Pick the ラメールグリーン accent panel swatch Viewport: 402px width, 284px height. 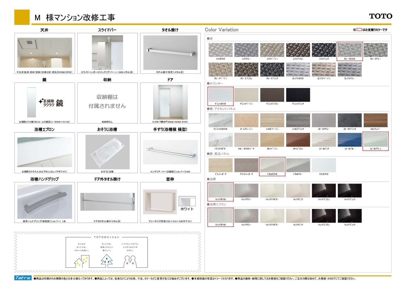click(375, 140)
